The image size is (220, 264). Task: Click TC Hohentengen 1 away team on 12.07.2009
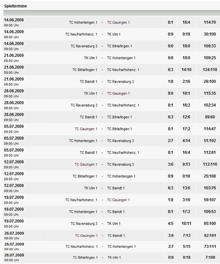[121, 176]
